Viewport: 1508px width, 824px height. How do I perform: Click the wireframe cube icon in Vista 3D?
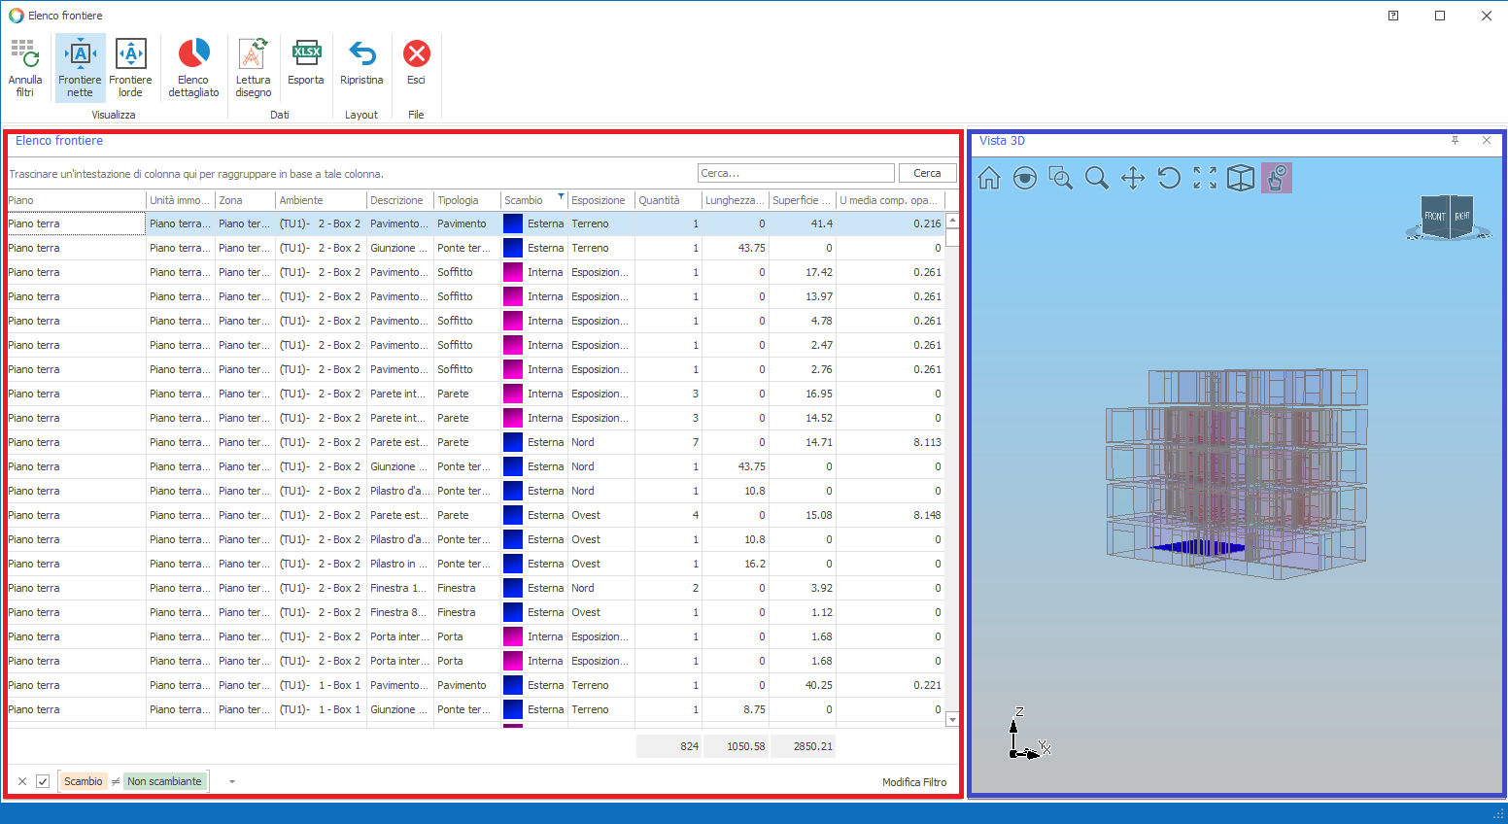coord(1241,178)
